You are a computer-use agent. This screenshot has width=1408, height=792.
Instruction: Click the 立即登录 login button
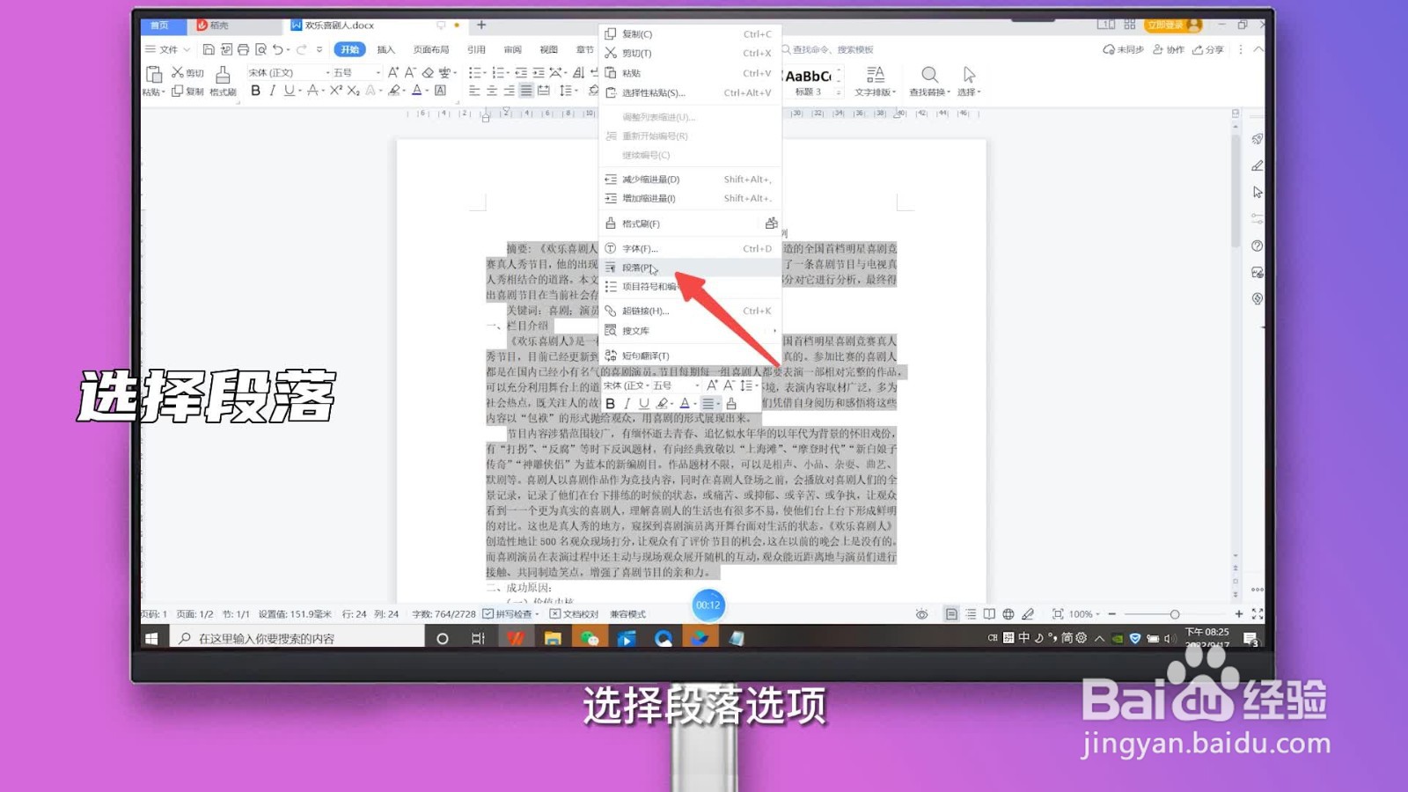tap(1169, 25)
